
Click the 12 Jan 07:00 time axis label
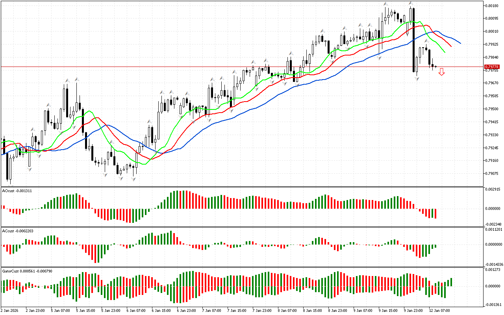click(x=440, y=310)
